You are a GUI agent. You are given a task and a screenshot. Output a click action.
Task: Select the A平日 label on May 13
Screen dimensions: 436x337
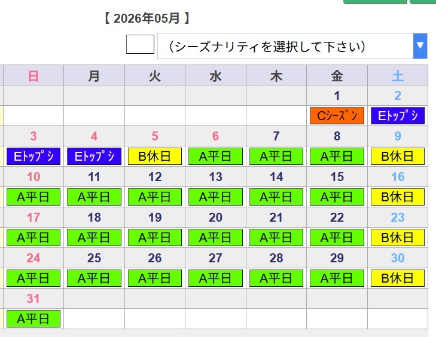[x=215, y=197]
